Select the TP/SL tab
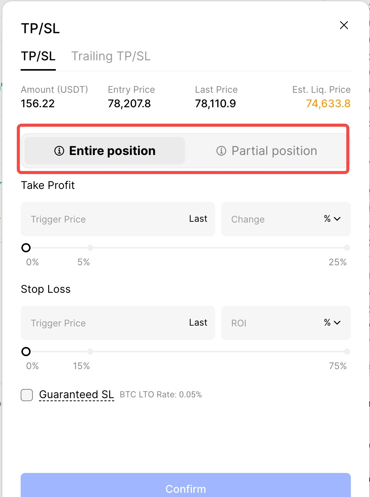 (x=38, y=56)
